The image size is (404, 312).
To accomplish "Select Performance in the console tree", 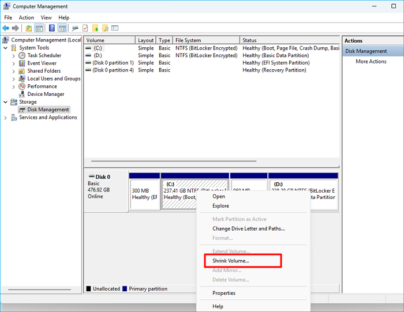I will click(42, 87).
